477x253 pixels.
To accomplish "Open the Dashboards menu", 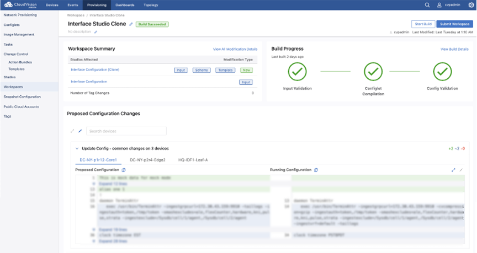I will click(125, 5).
